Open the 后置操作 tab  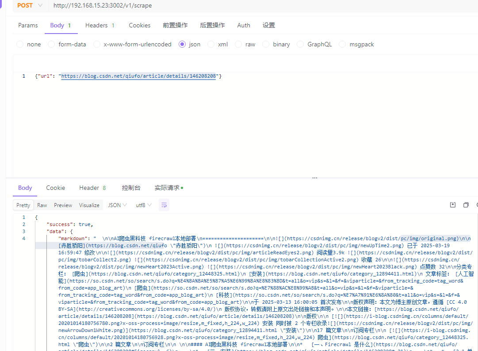212,25
